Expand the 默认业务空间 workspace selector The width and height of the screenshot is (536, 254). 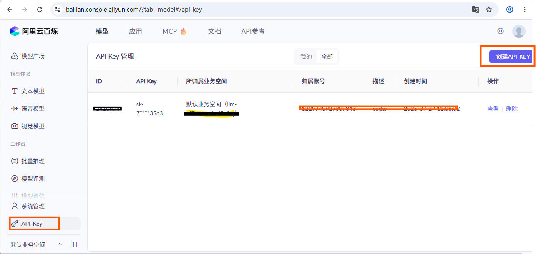(59, 244)
